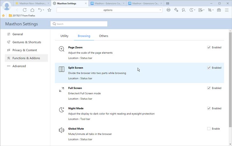Click the Full Screen arrows icon
232x146 pixels.
[x=61, y=89]
